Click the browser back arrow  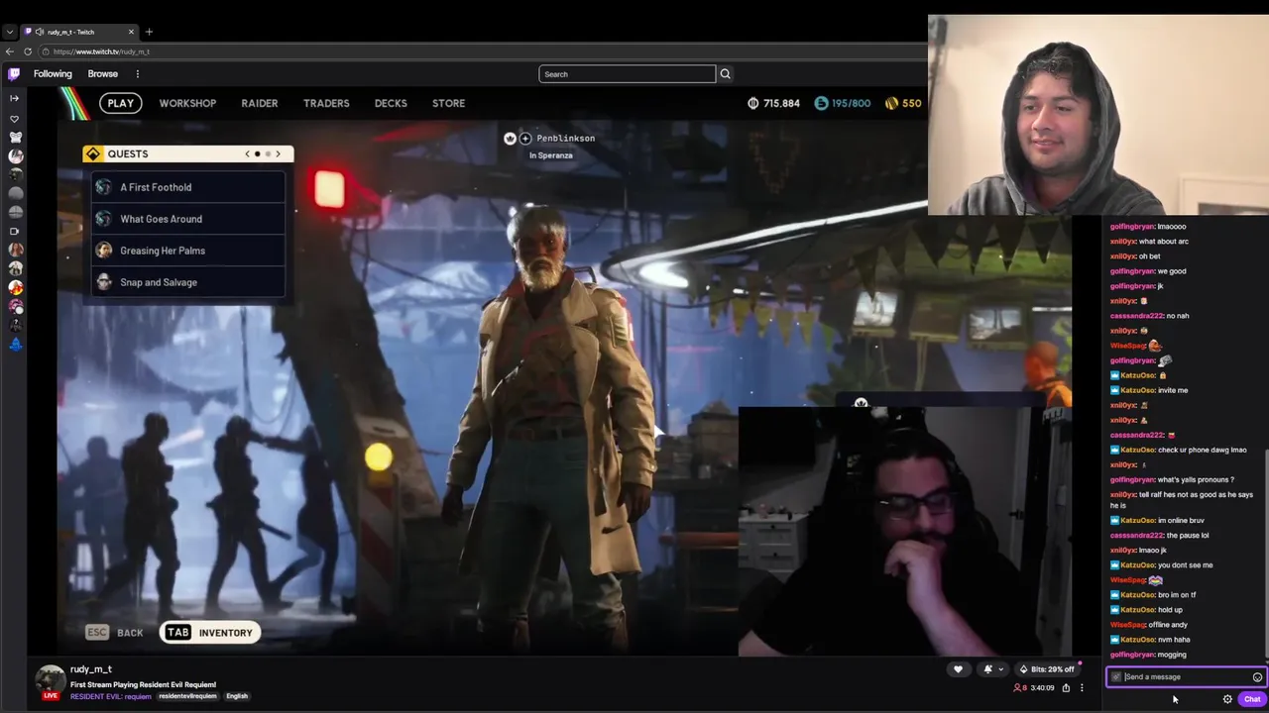tap(10, 51)
